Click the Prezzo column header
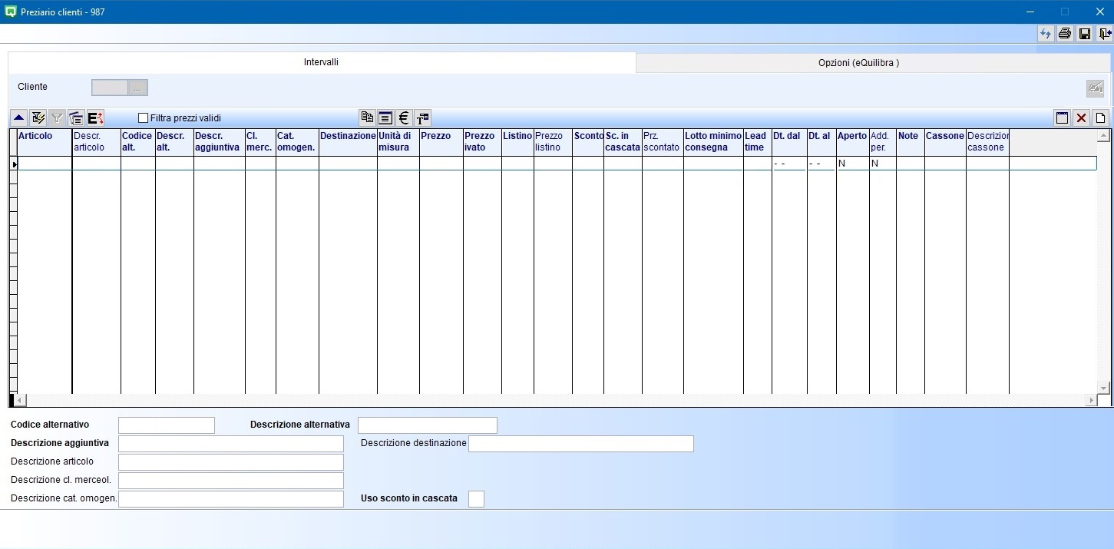The image size is (1114, 549). coord(440,142)
